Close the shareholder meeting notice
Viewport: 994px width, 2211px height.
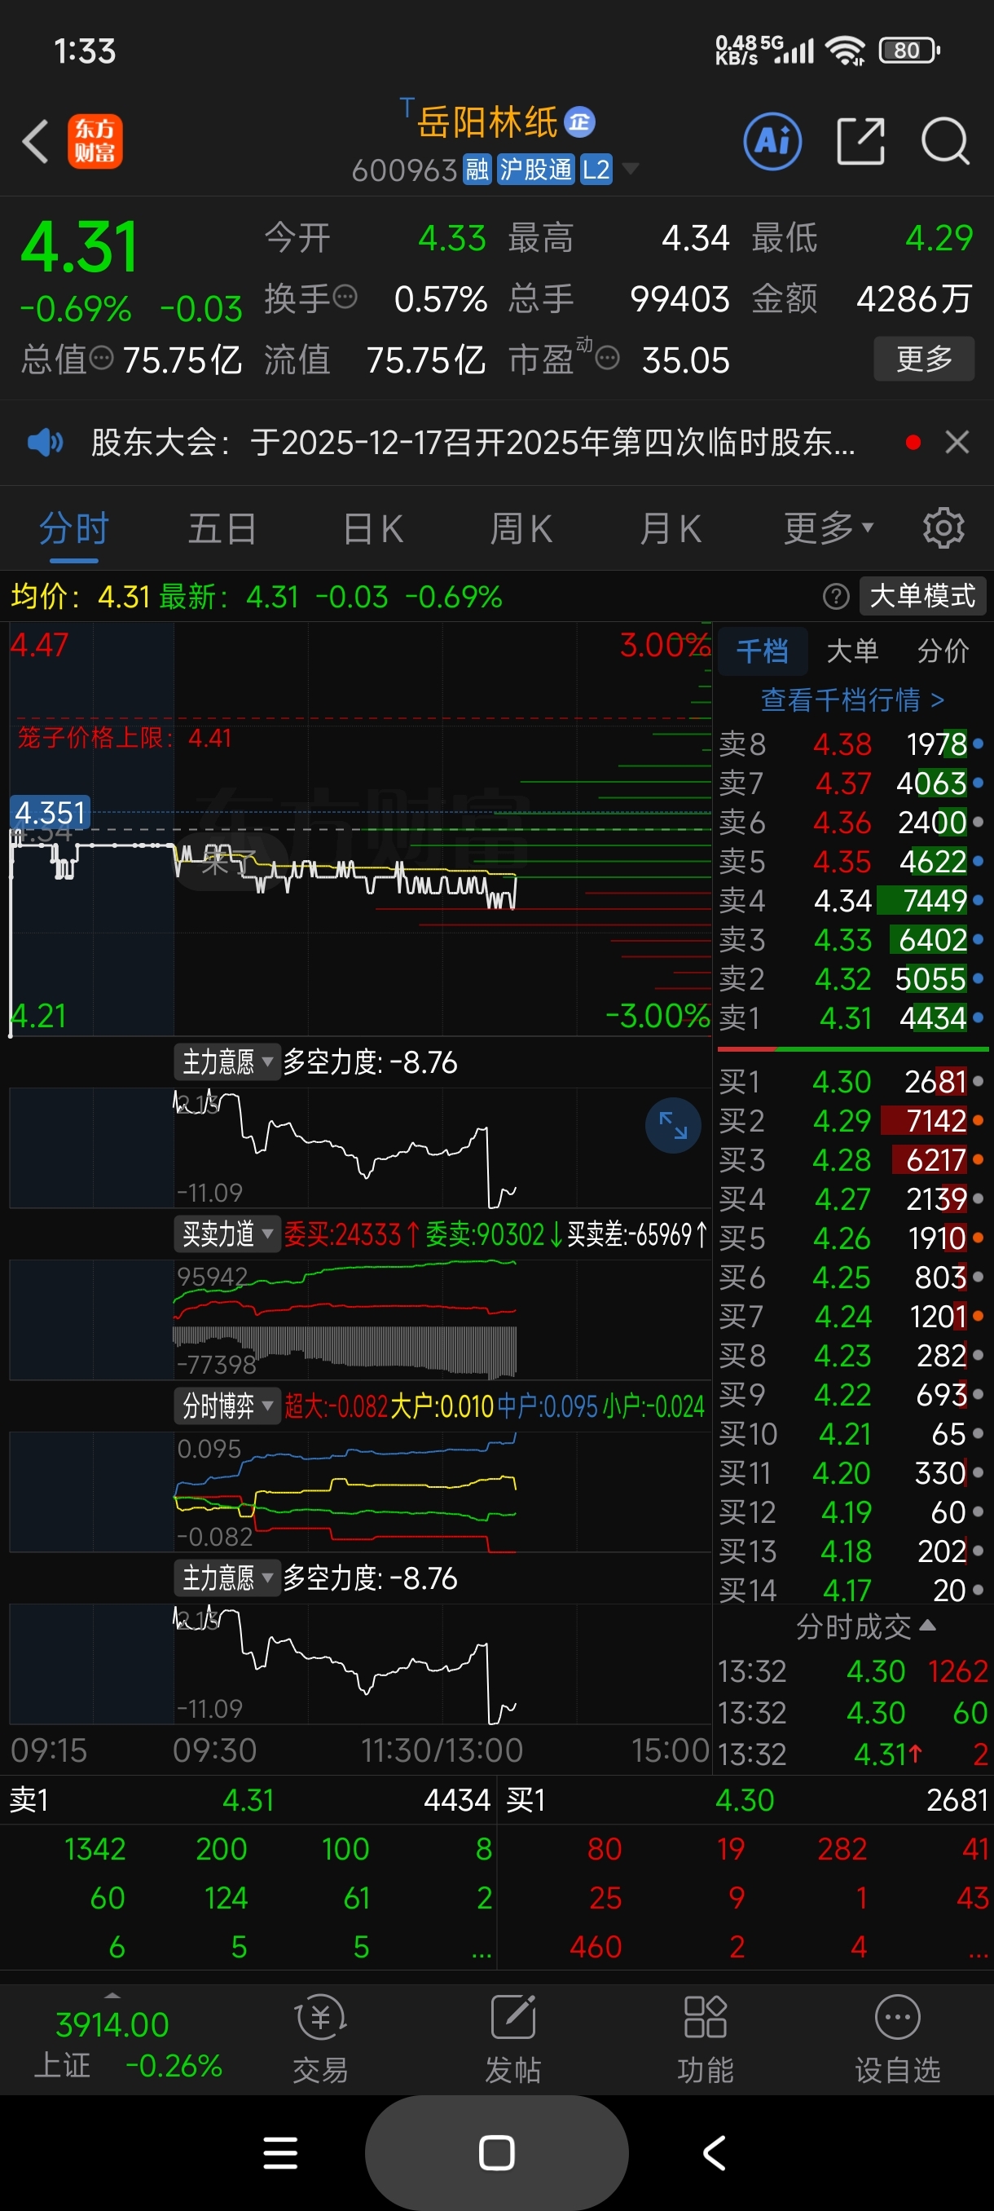coord(957,442)
